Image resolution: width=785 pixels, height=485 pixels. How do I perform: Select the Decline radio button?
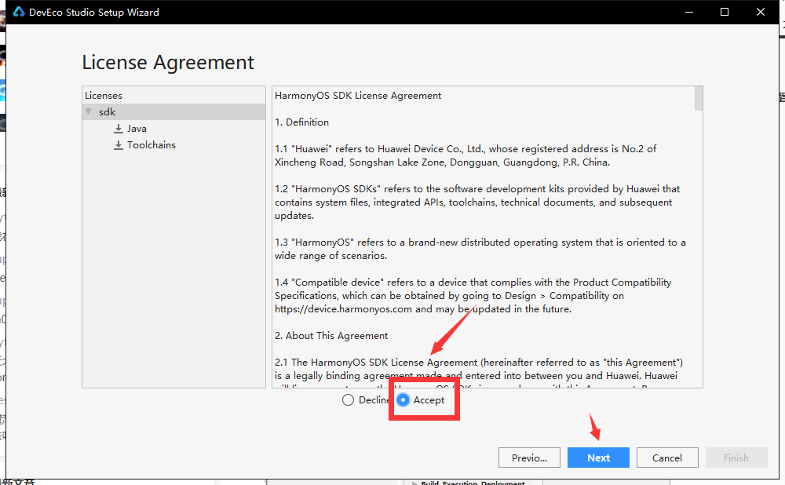[348, 400]
